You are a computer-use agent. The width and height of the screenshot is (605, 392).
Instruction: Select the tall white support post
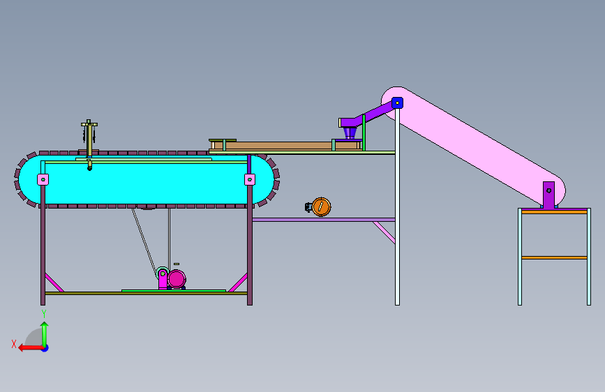click(398, 206)
